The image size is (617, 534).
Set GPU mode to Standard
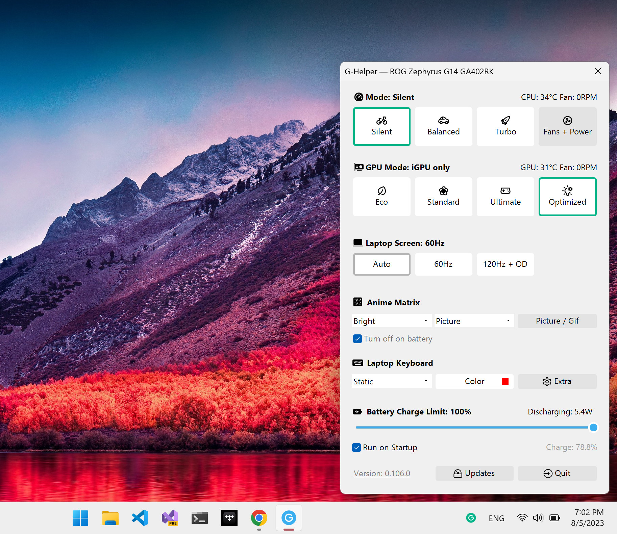(443, 197)
